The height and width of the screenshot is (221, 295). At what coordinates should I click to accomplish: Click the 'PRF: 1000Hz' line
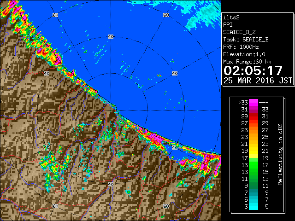(241, 47)
